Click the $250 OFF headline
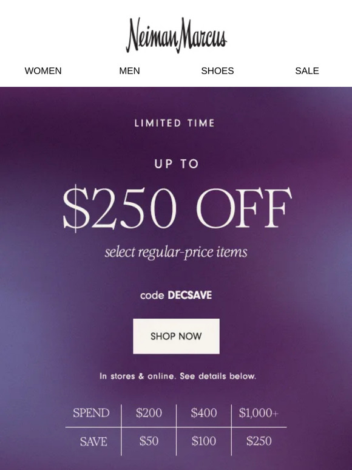The width and height of the screenshot is (352, 470). pyautogui.click(x=177, y=208)
